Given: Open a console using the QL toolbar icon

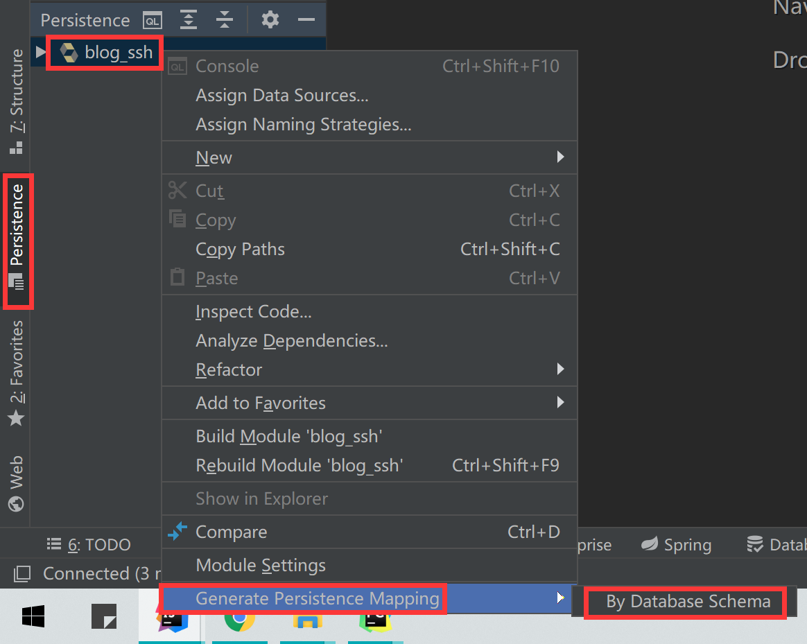Looking at the screenshot, I should tap(153, 19).
